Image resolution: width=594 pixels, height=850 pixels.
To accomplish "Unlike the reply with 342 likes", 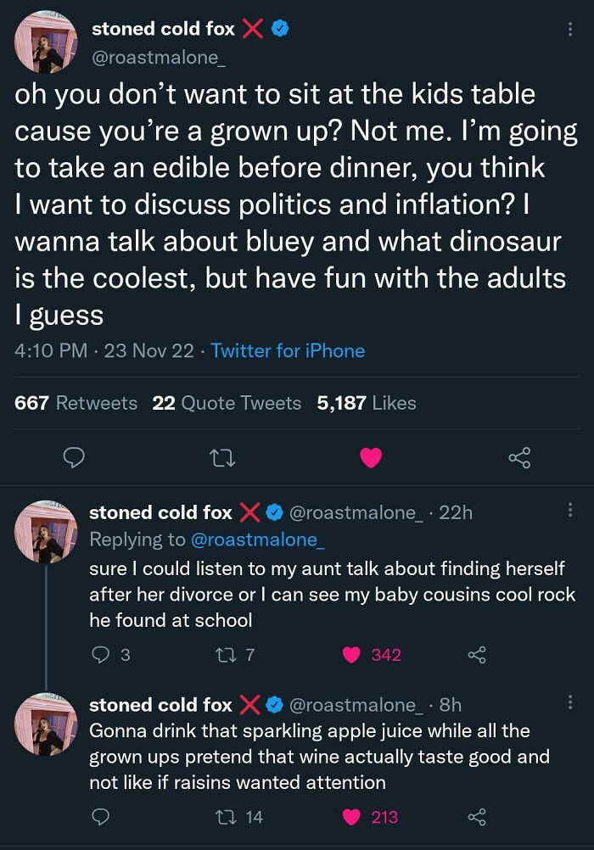I will 352,655.
